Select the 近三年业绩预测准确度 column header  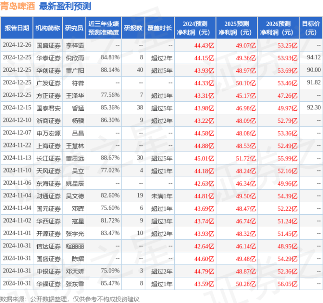pos(104,28)
